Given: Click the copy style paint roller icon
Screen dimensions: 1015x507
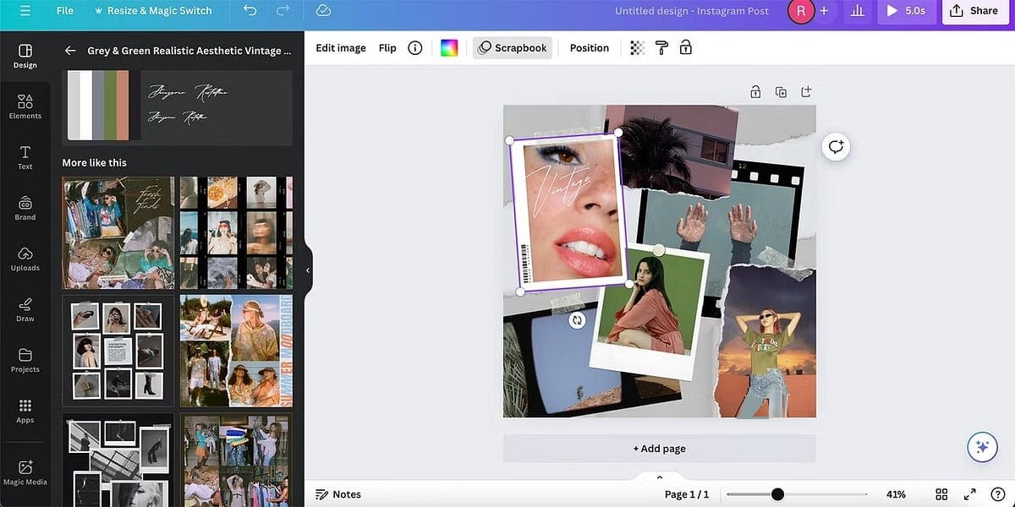Looking at the screenshot, I should point(661,48).
